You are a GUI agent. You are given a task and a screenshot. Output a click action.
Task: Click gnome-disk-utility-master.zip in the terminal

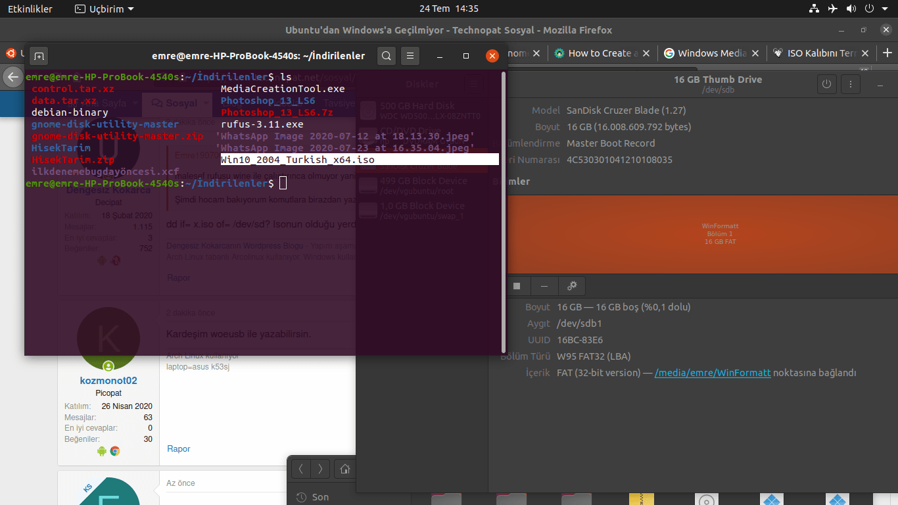[x=118, y=136]
